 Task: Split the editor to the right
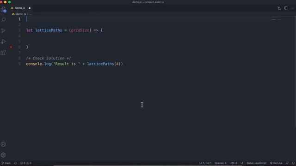pyautogui.click(x=286, y=8)
